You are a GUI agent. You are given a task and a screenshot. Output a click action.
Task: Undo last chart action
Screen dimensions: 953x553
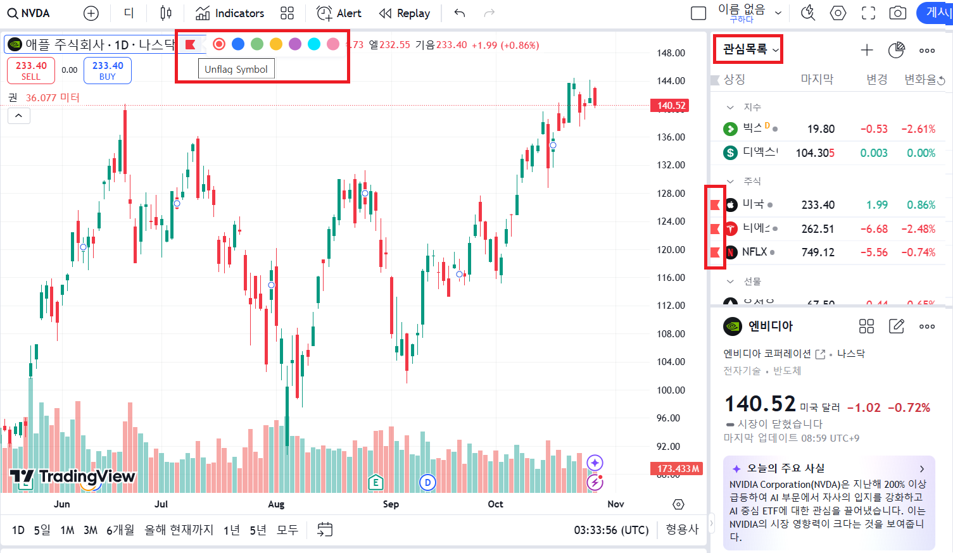[x=460, y=13]
